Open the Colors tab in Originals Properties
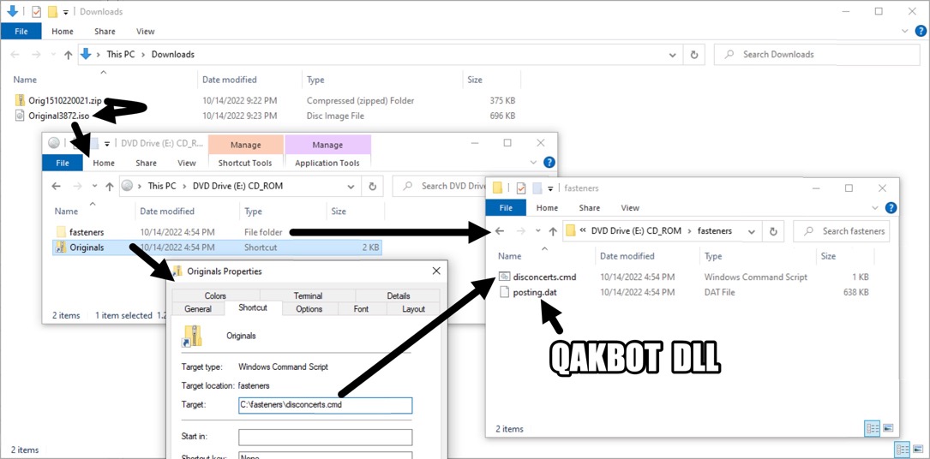This screenshot has width=930, height=459. coord(215,295)
